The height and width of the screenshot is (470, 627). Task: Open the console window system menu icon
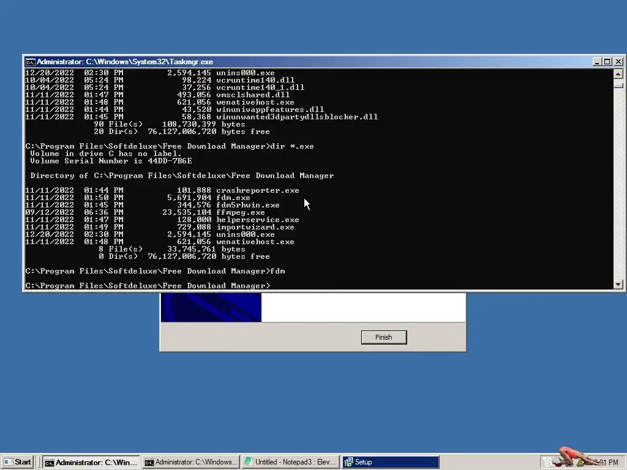pyautogui.click(x=30, y=62)
